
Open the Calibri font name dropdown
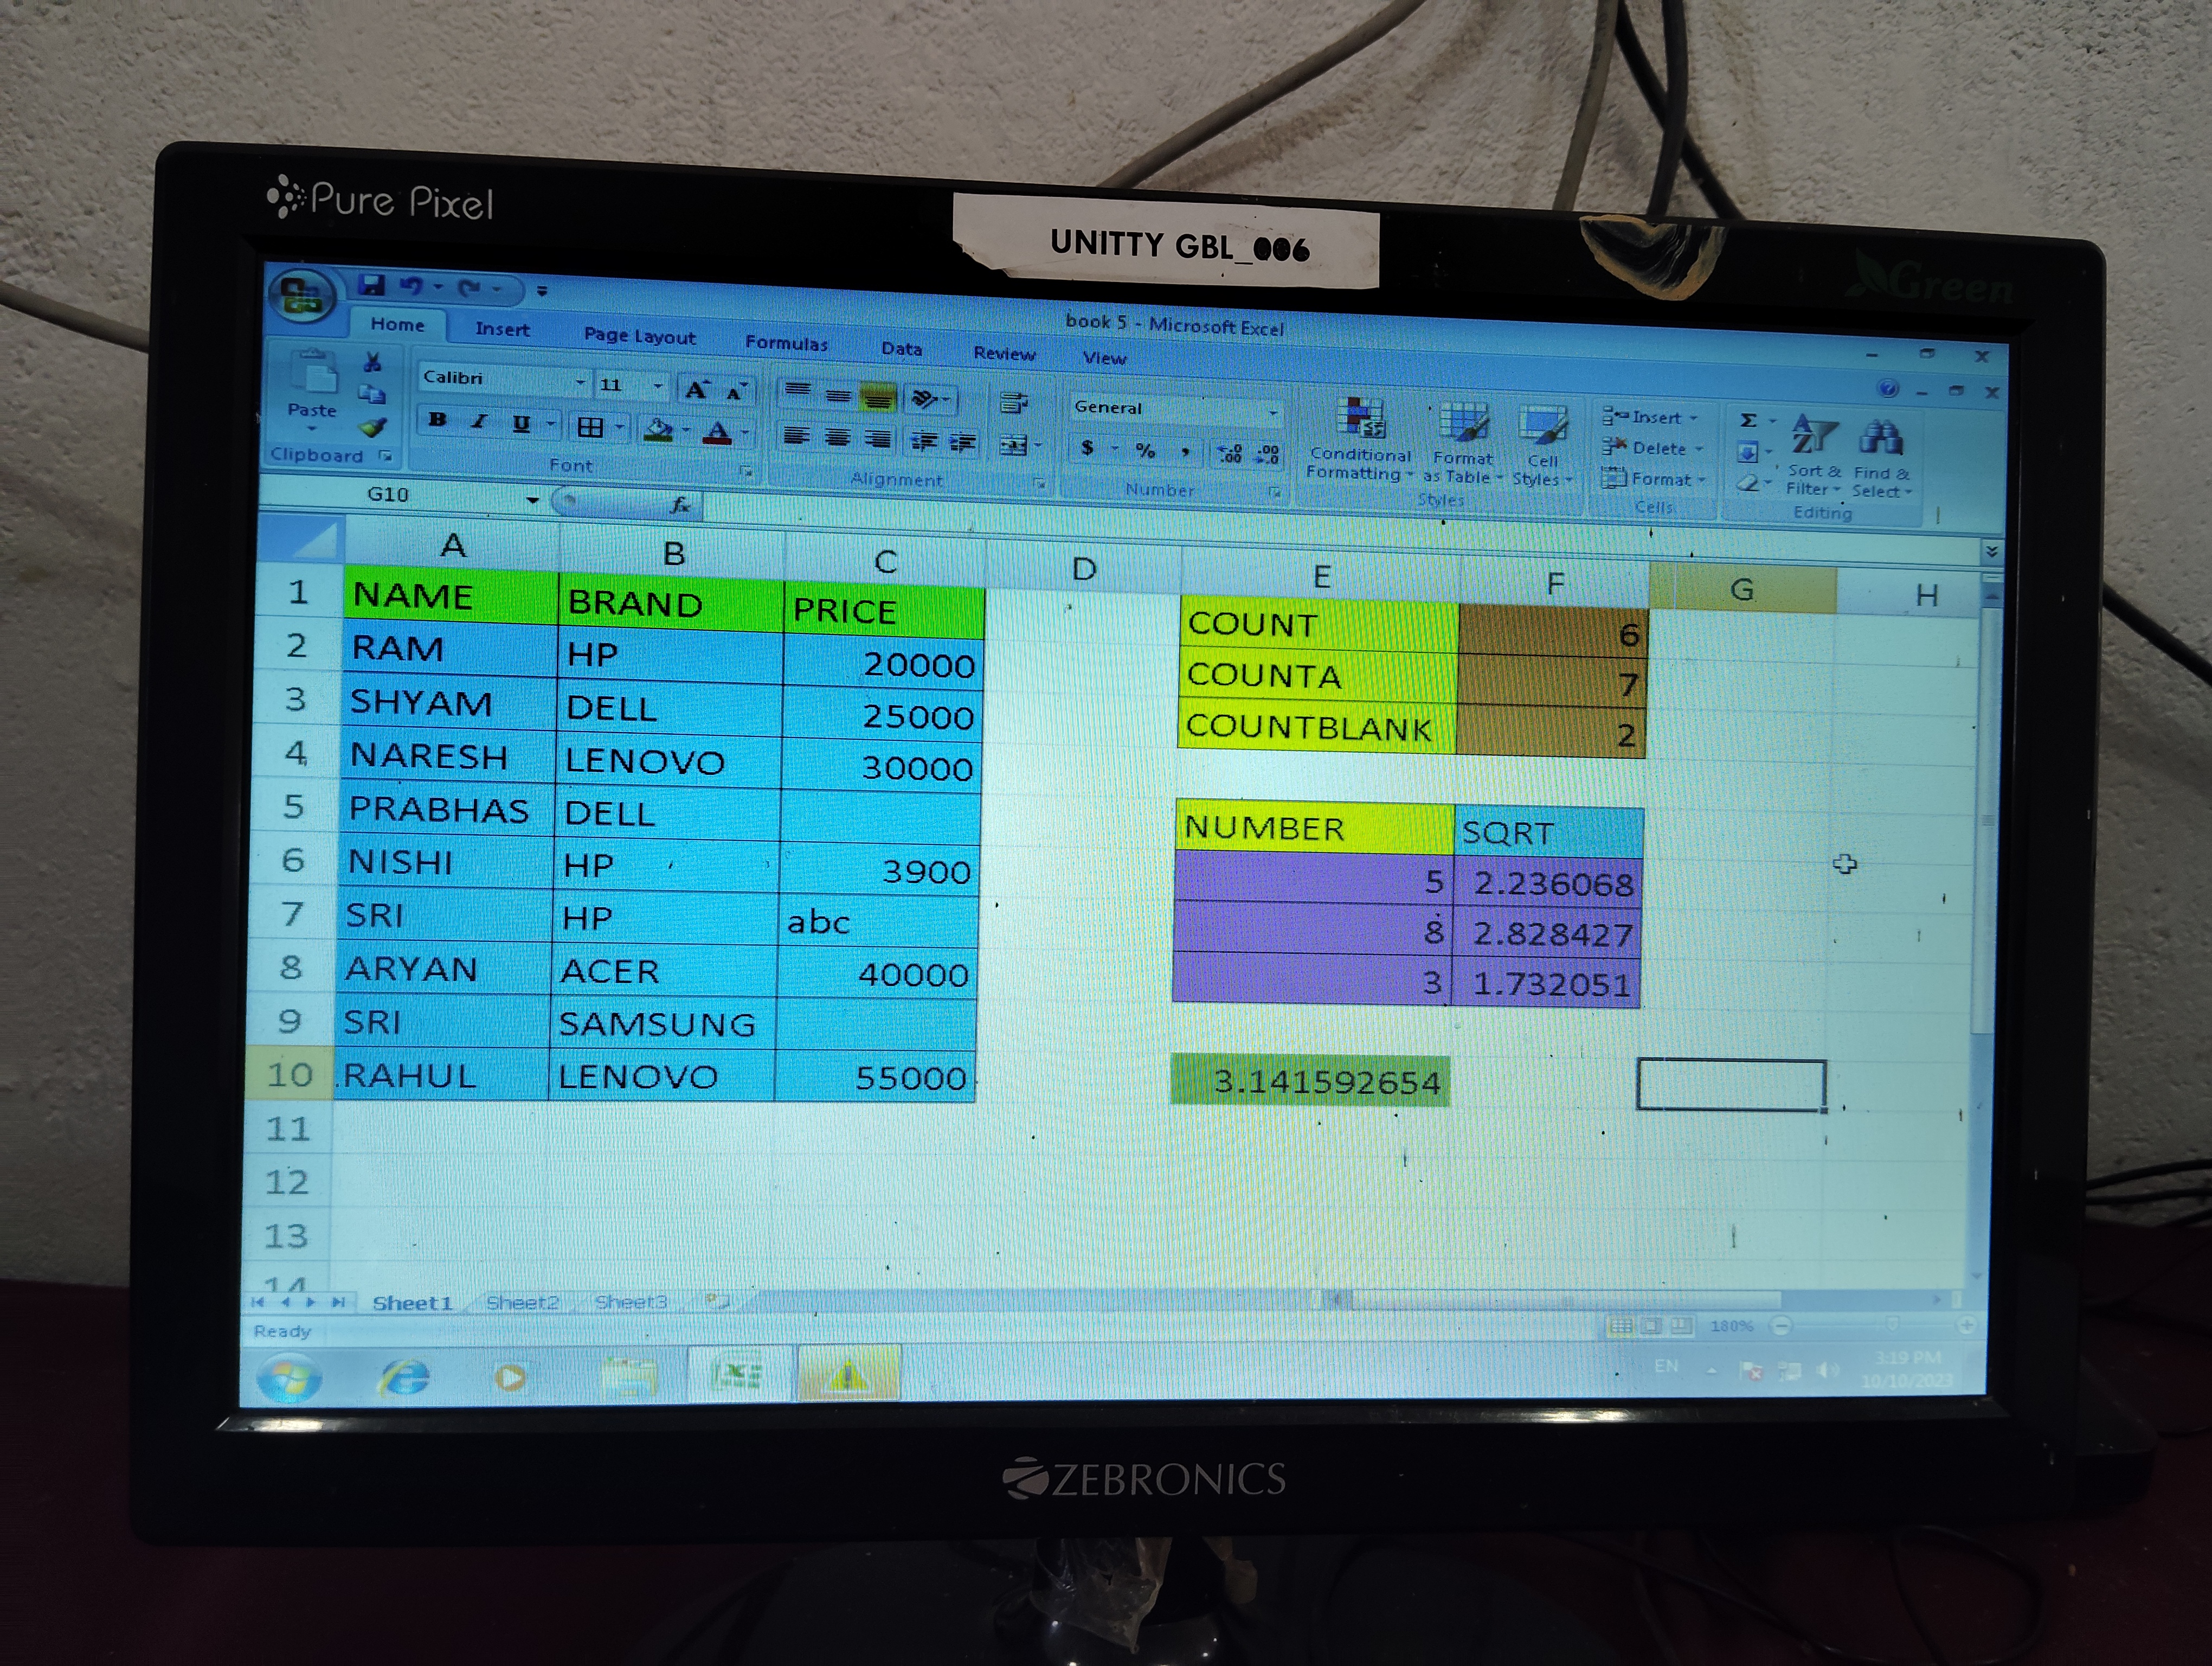tap(580, 383)
